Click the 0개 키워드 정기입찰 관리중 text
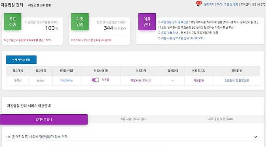Viewport: 266px width, 147px height. tap(92, 40)
